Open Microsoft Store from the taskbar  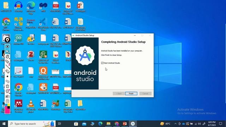coord(76,124)
